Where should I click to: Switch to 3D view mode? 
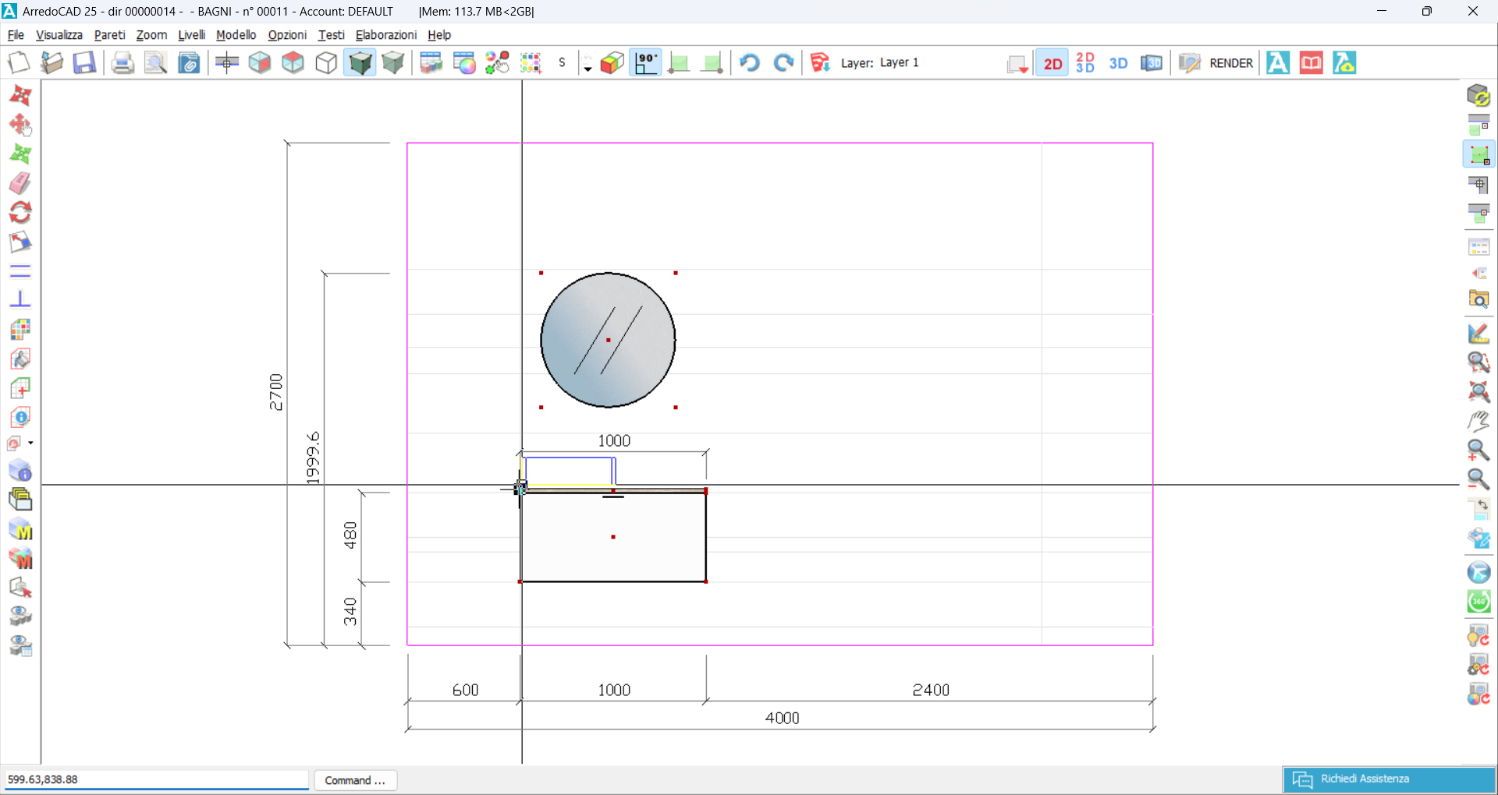(x=1118, y=63)
